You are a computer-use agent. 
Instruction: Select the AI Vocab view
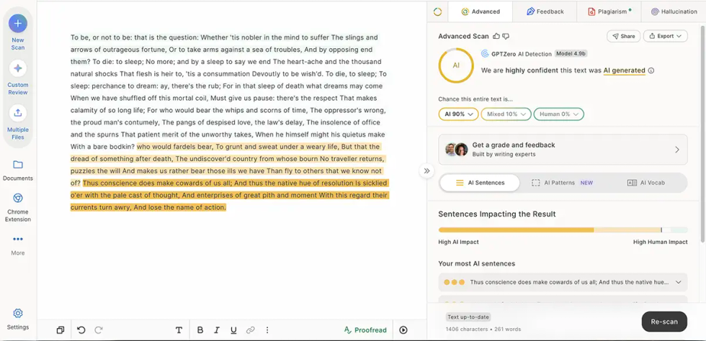[x=645, y=183]
